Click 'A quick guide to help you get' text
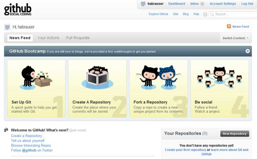This screenshot has width=257, height=159. (34, 107)
